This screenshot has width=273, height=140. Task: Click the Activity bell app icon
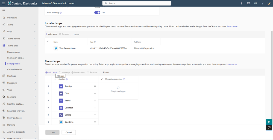tap(61, 86)
